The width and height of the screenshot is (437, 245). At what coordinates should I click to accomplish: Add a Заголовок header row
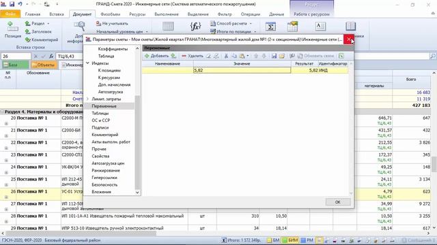38,32
